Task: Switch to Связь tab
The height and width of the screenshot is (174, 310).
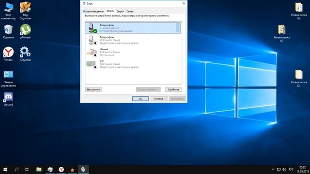Action: tap(130, 11)
